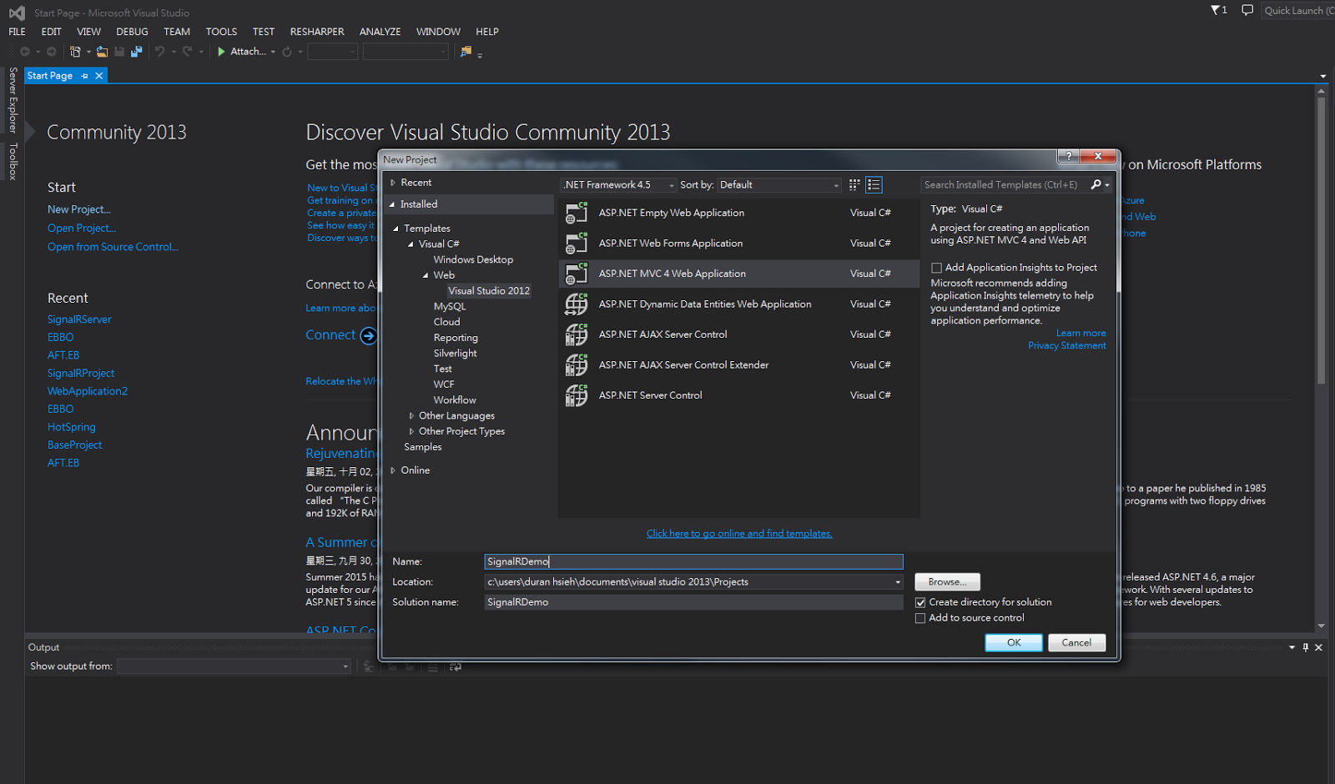Cancel the New Project dialog
1335x784 pixels.
tap(1076, 643)
